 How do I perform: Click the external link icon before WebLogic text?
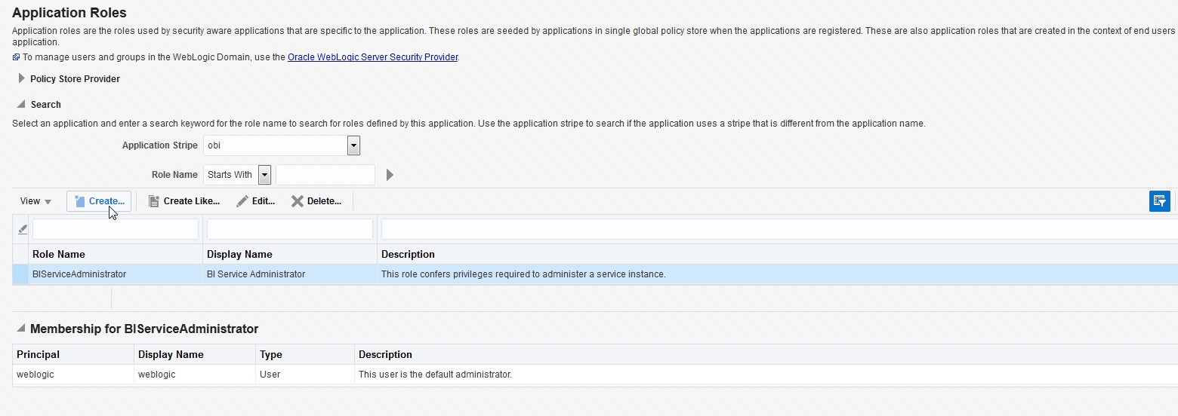tap(16, 57)
